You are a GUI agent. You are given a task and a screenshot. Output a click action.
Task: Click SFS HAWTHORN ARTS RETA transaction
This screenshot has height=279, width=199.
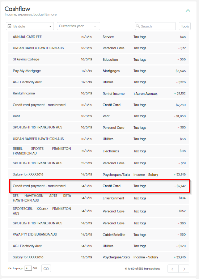(x=98, y=198)
